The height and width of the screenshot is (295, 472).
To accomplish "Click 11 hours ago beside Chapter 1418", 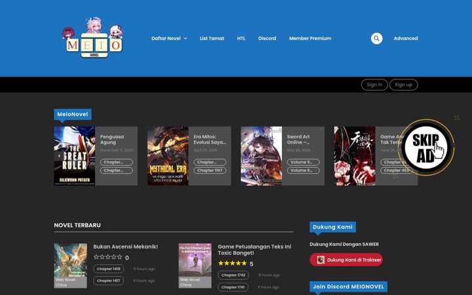I will [144, 269].
